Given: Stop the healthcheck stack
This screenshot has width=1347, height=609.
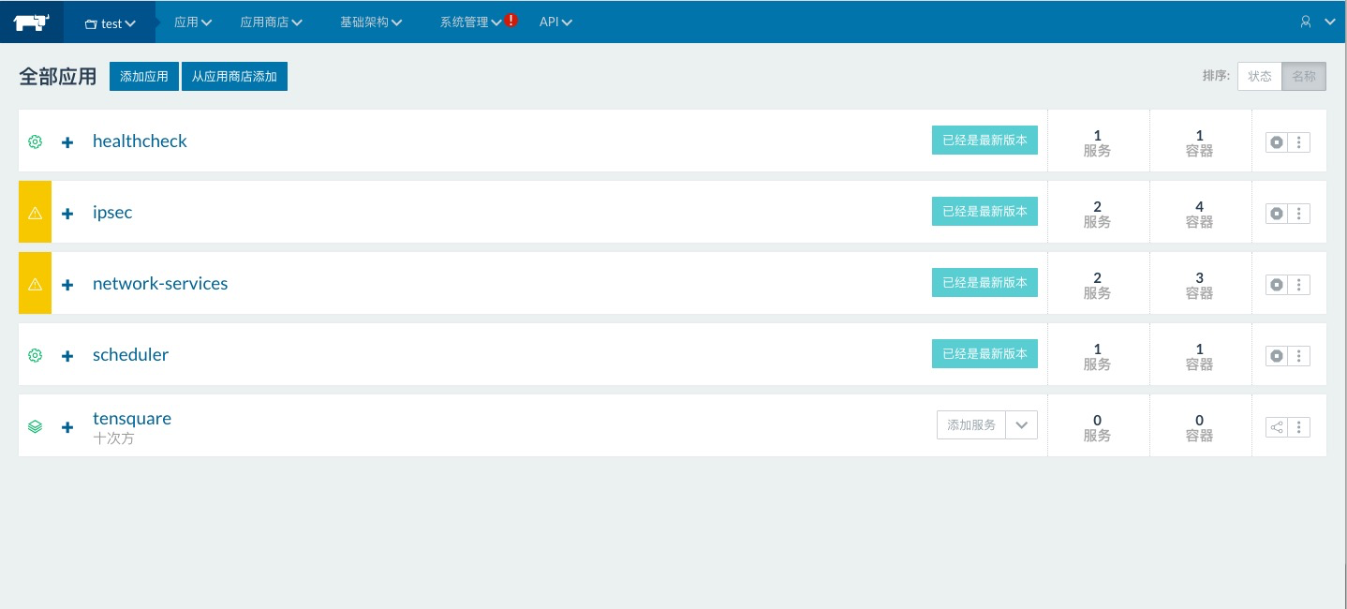Looking at the screenshot, I should tap(1277, 142).
